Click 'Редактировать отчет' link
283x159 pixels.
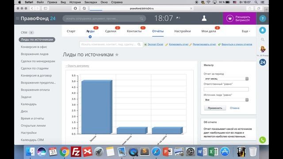point(204,44)
